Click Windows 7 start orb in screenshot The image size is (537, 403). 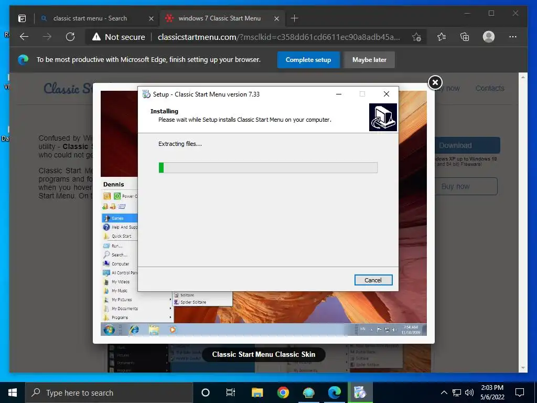tap(109, 330)
